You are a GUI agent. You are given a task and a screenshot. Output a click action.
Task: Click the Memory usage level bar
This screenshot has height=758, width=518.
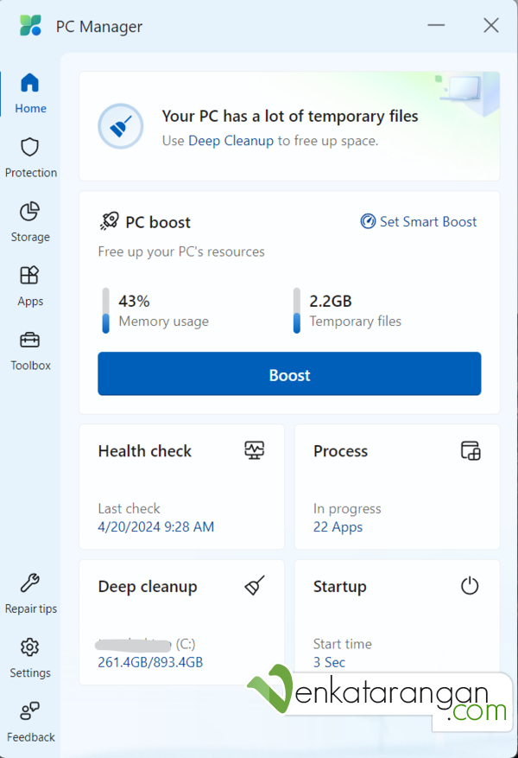[105, 311]
